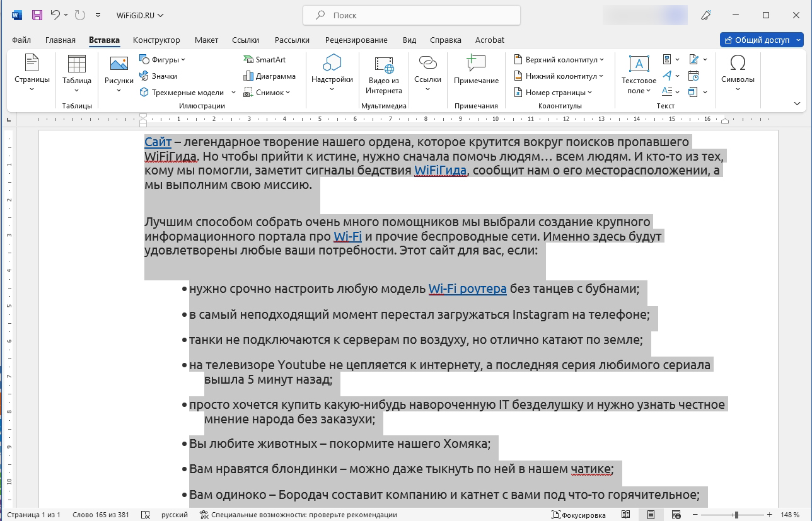
Task: Click the word count Слово 165 из 381
Action: pyautogui.click(x=101, y=515)
